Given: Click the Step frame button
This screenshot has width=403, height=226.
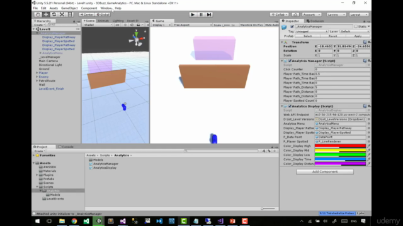Looking at the screenshot, I should [209, 14].
